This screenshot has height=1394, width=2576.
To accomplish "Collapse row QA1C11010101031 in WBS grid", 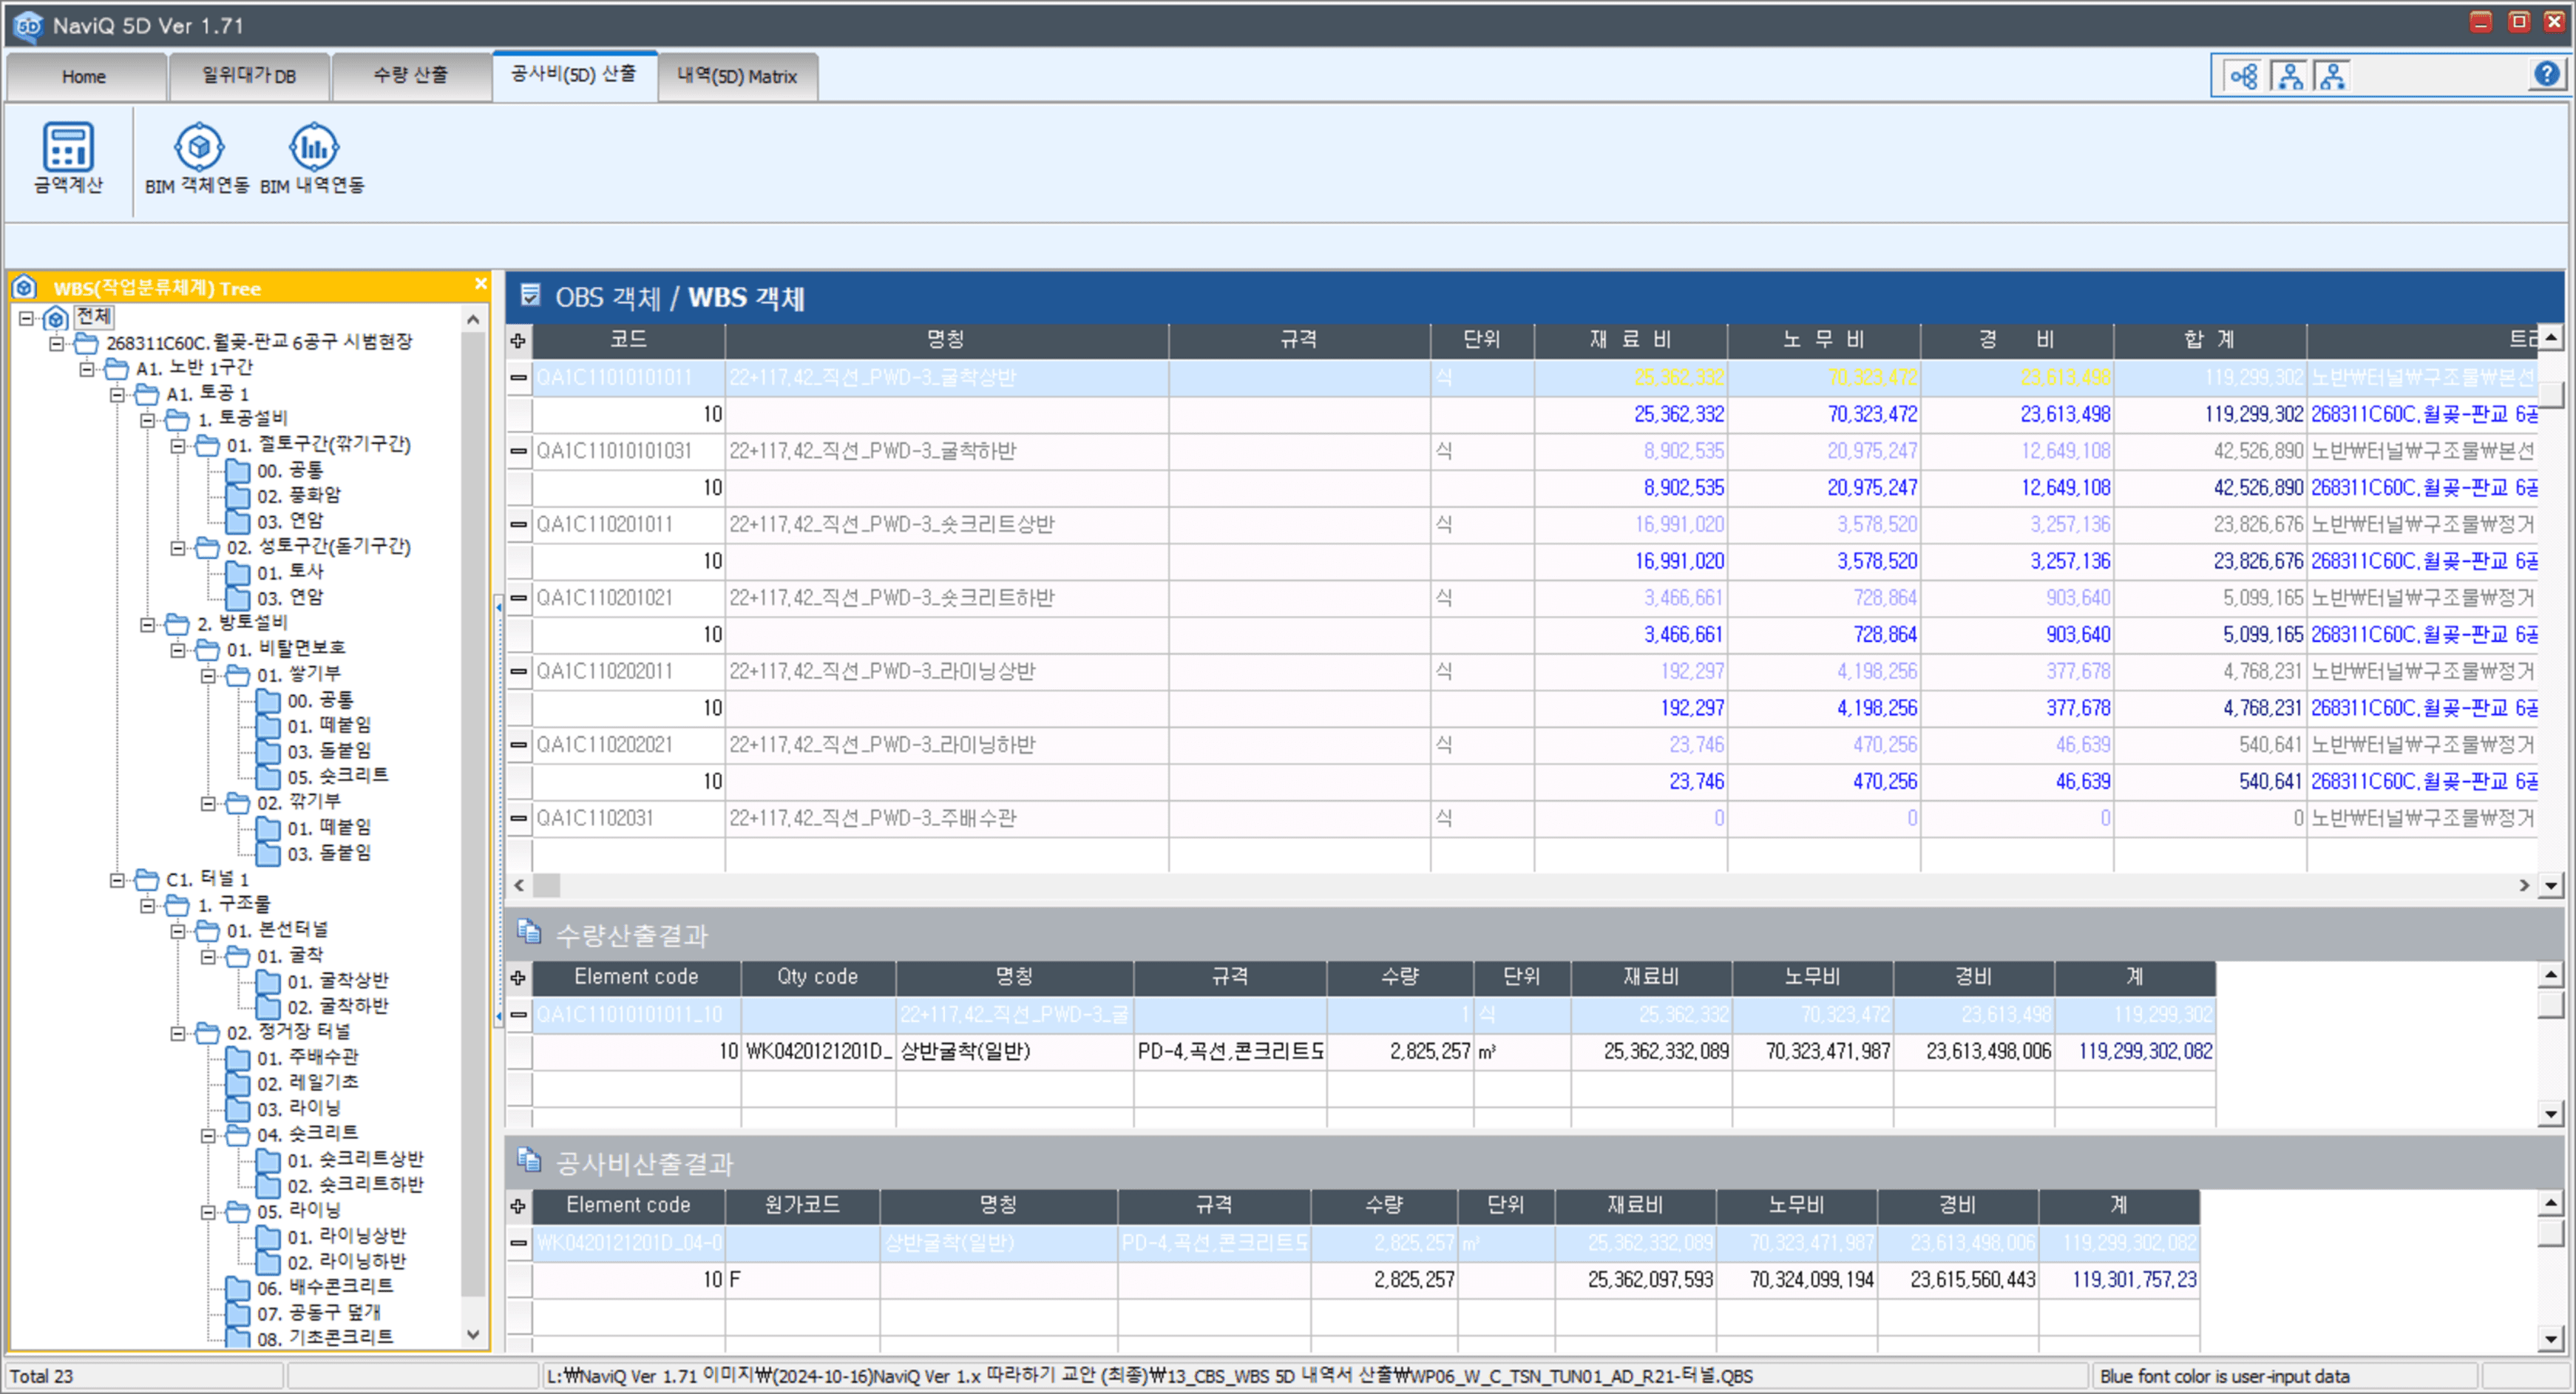I will (518, 451).
